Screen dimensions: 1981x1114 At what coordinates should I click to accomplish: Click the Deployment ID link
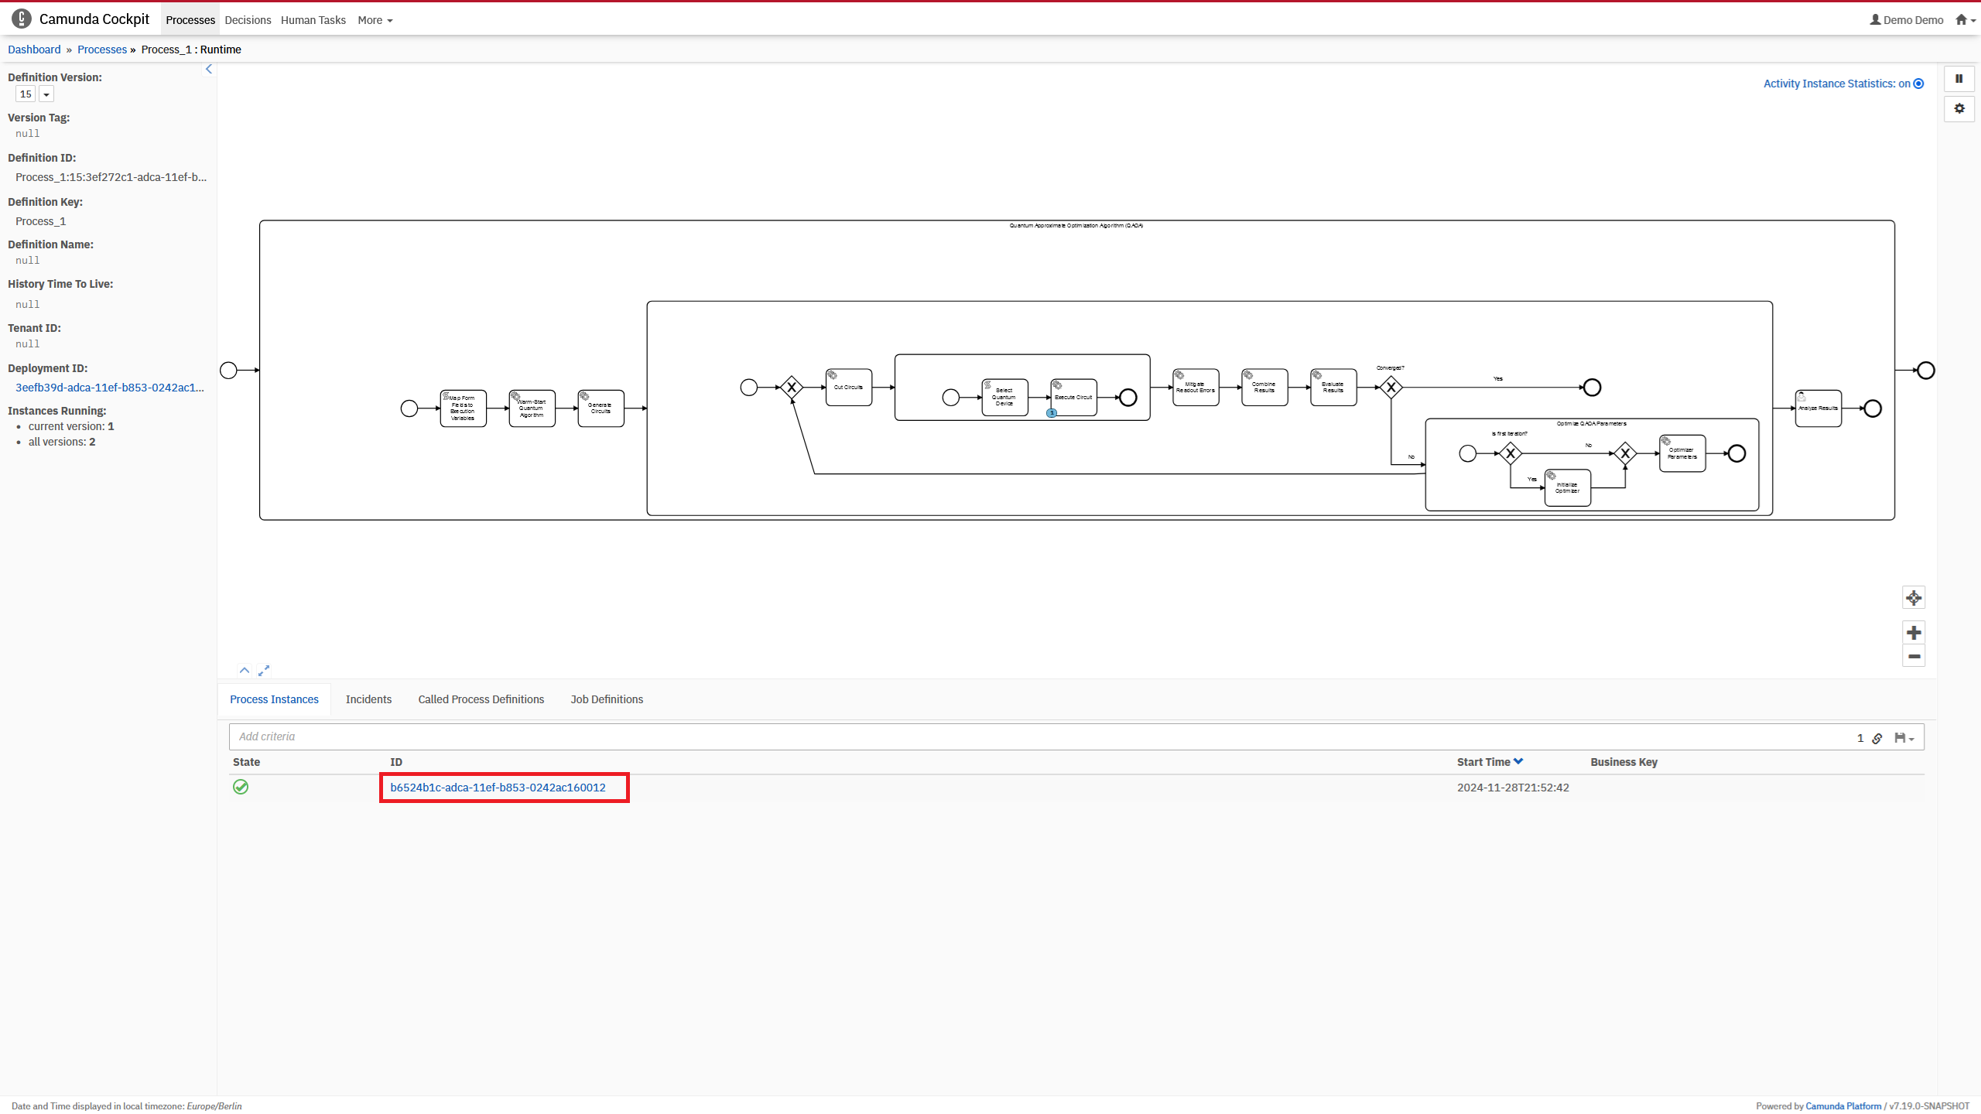tap(109, 386)
